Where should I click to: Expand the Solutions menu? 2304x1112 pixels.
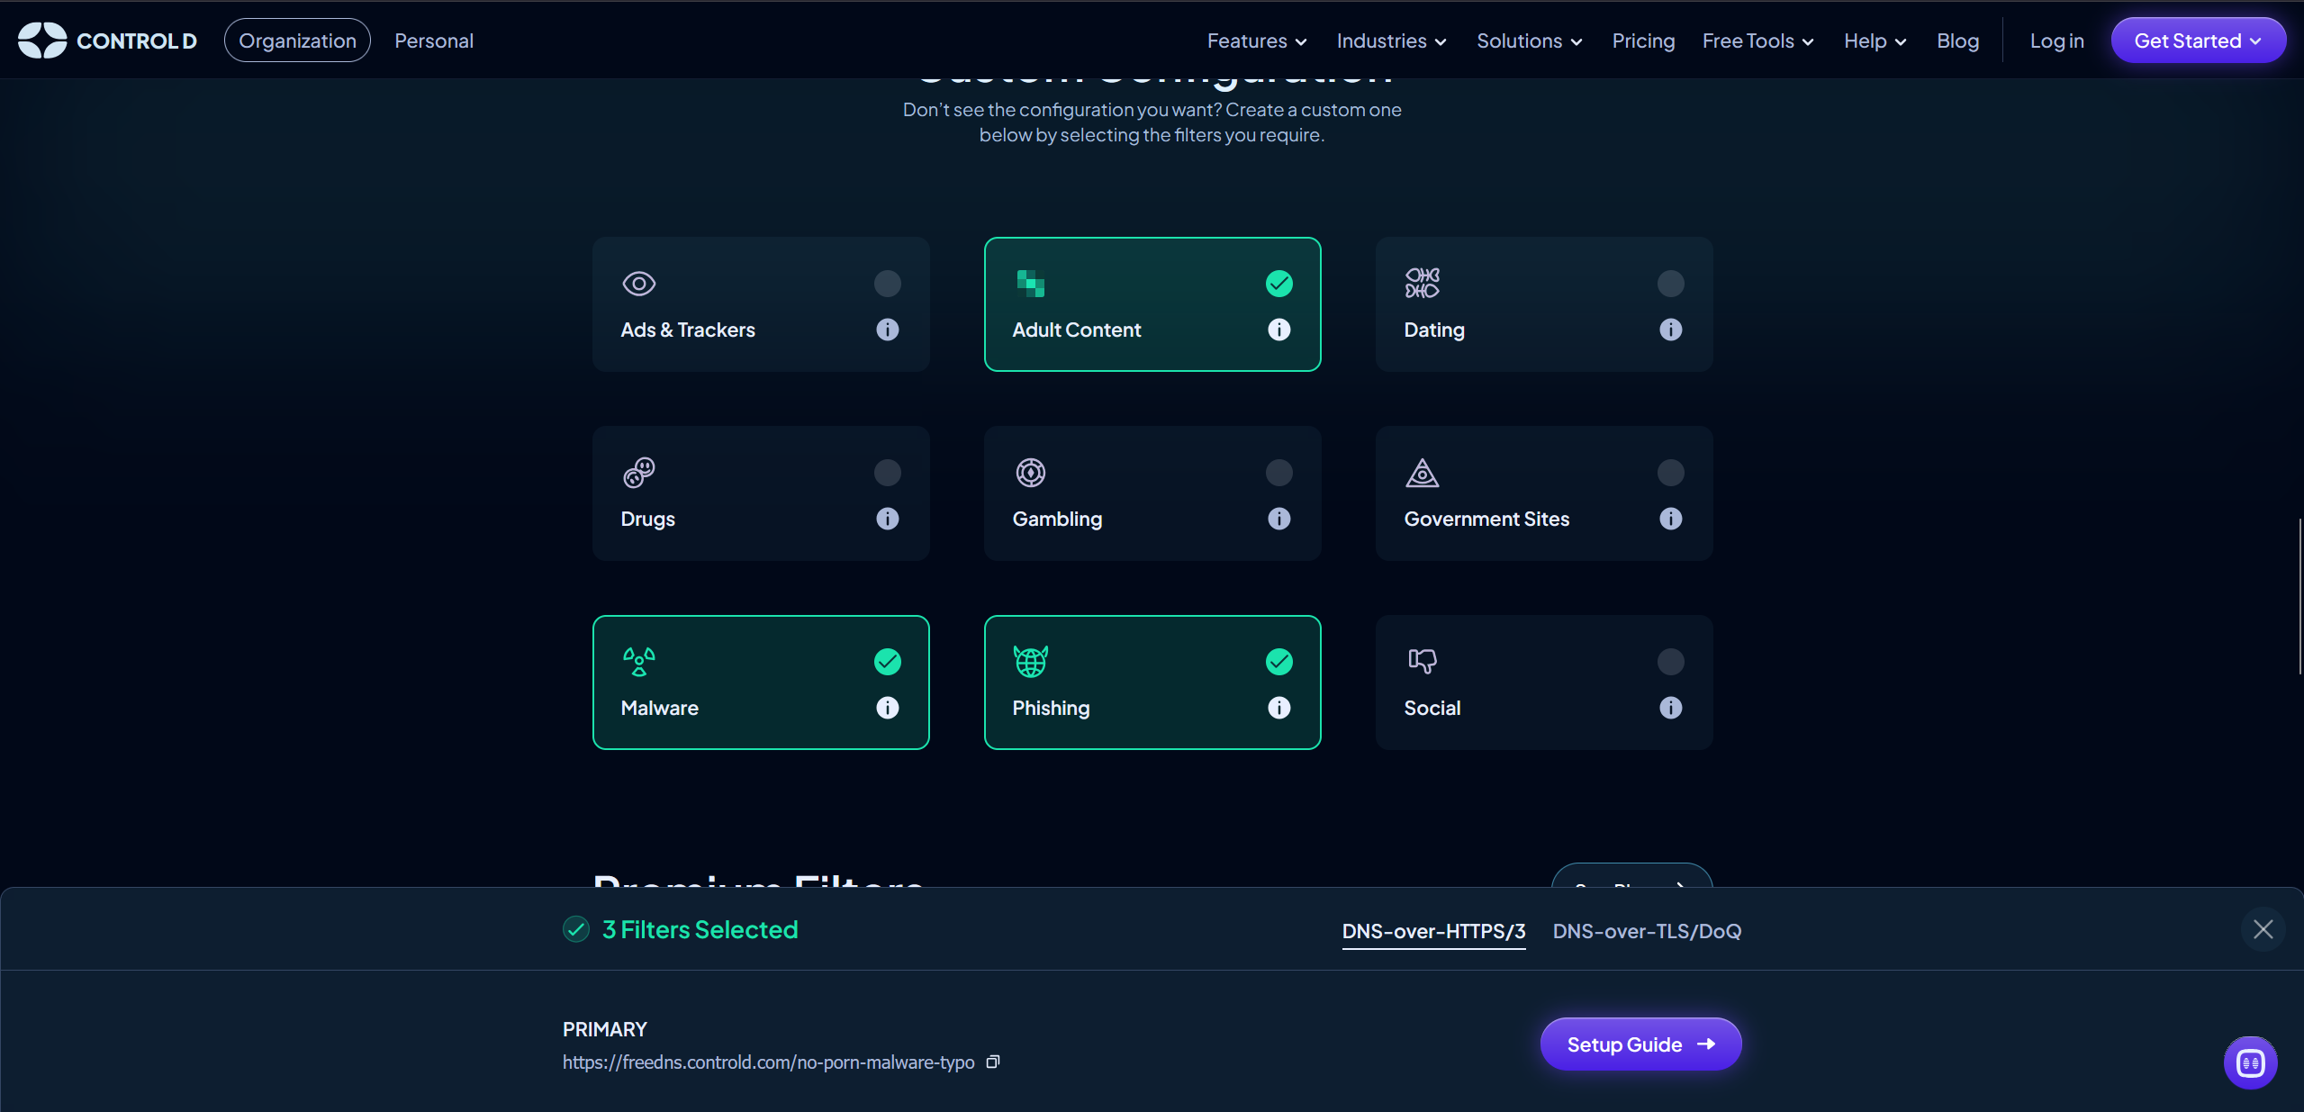pos(1529,41)
